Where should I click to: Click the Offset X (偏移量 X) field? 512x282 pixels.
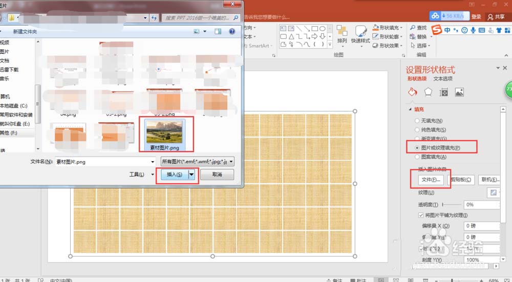482,226
